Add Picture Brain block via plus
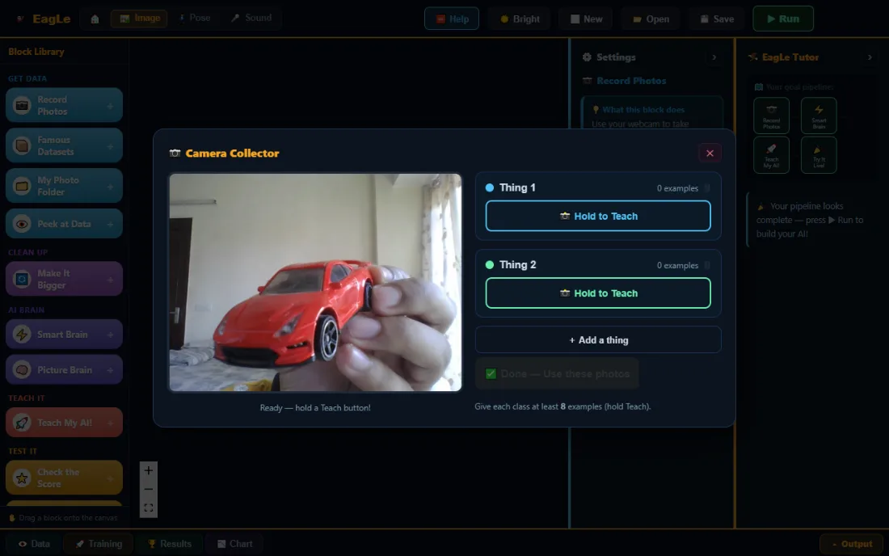The image size is (889, 556). [x=110, y=370]
